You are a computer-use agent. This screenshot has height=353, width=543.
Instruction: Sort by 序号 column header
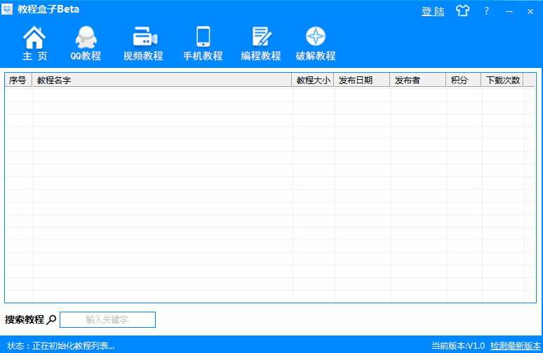(x=18, y=81)
